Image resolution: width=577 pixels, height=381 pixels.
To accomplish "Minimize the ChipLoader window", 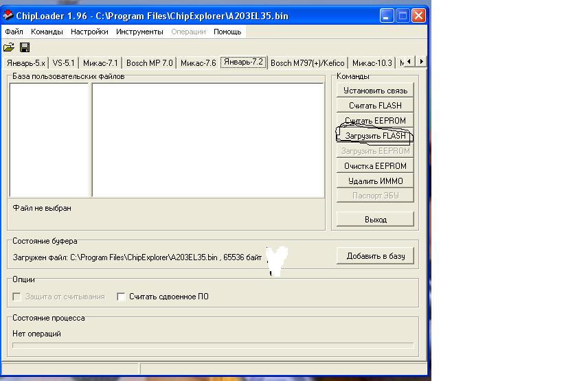I will coord(386,16).
